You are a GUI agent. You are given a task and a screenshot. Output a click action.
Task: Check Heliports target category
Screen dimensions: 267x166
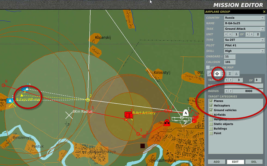tap(211, 119)
